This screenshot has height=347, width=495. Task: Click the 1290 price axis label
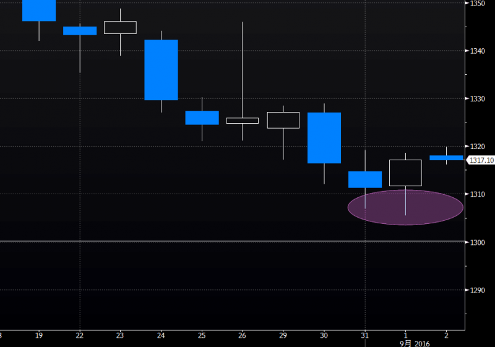point(476,289)
